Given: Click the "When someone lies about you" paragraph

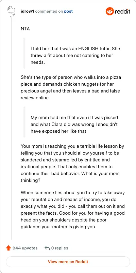Looking at the screenshot, I should 73,210.
